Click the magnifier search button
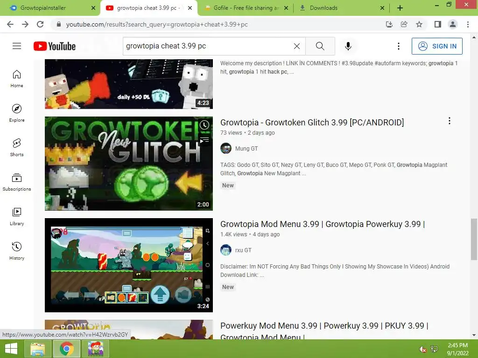 pyautogui.click(x=320, y=46)
